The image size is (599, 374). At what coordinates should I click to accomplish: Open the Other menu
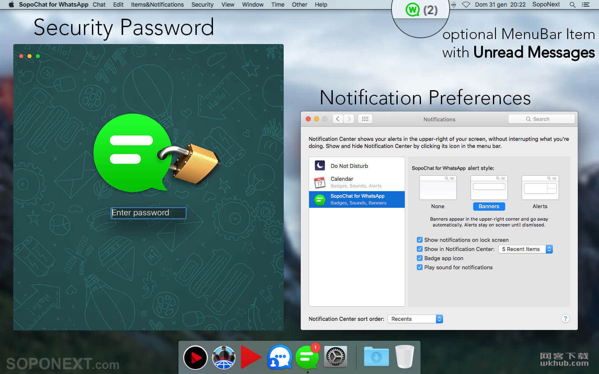299,5
